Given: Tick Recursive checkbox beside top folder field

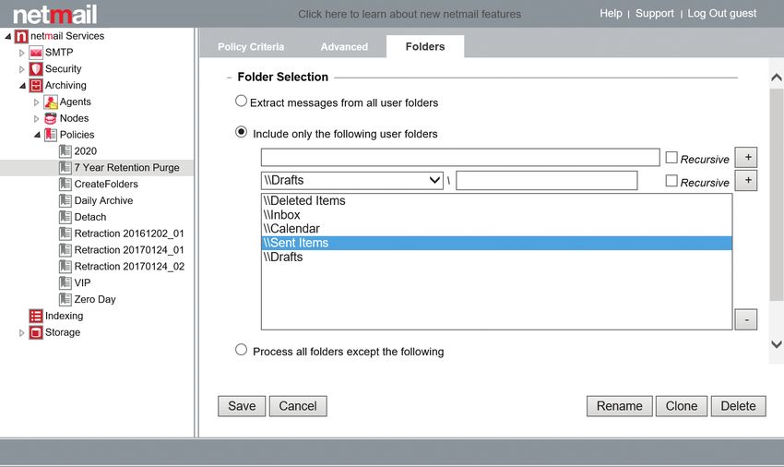Looking at the screenshot, I should pos(671,158).
